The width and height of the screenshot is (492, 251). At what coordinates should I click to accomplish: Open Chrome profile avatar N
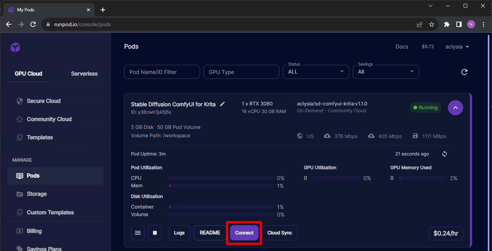click(471, 24)
